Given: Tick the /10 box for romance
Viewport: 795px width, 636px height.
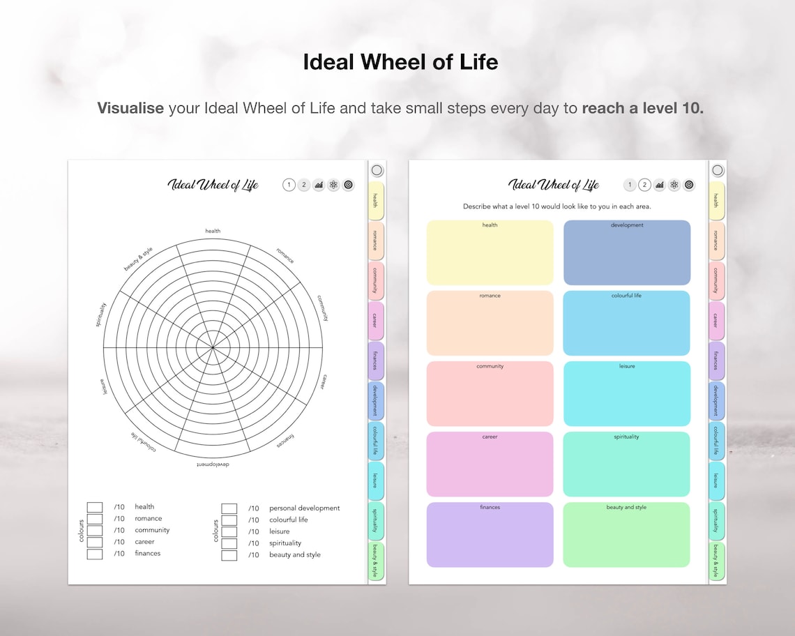Looking at the screenshot, I should click(95, 518).
